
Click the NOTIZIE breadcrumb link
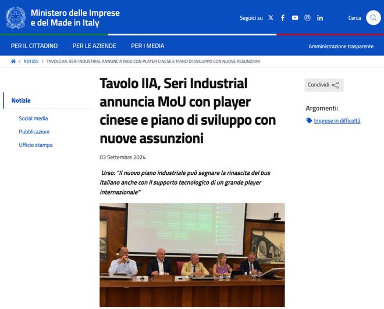31,62
